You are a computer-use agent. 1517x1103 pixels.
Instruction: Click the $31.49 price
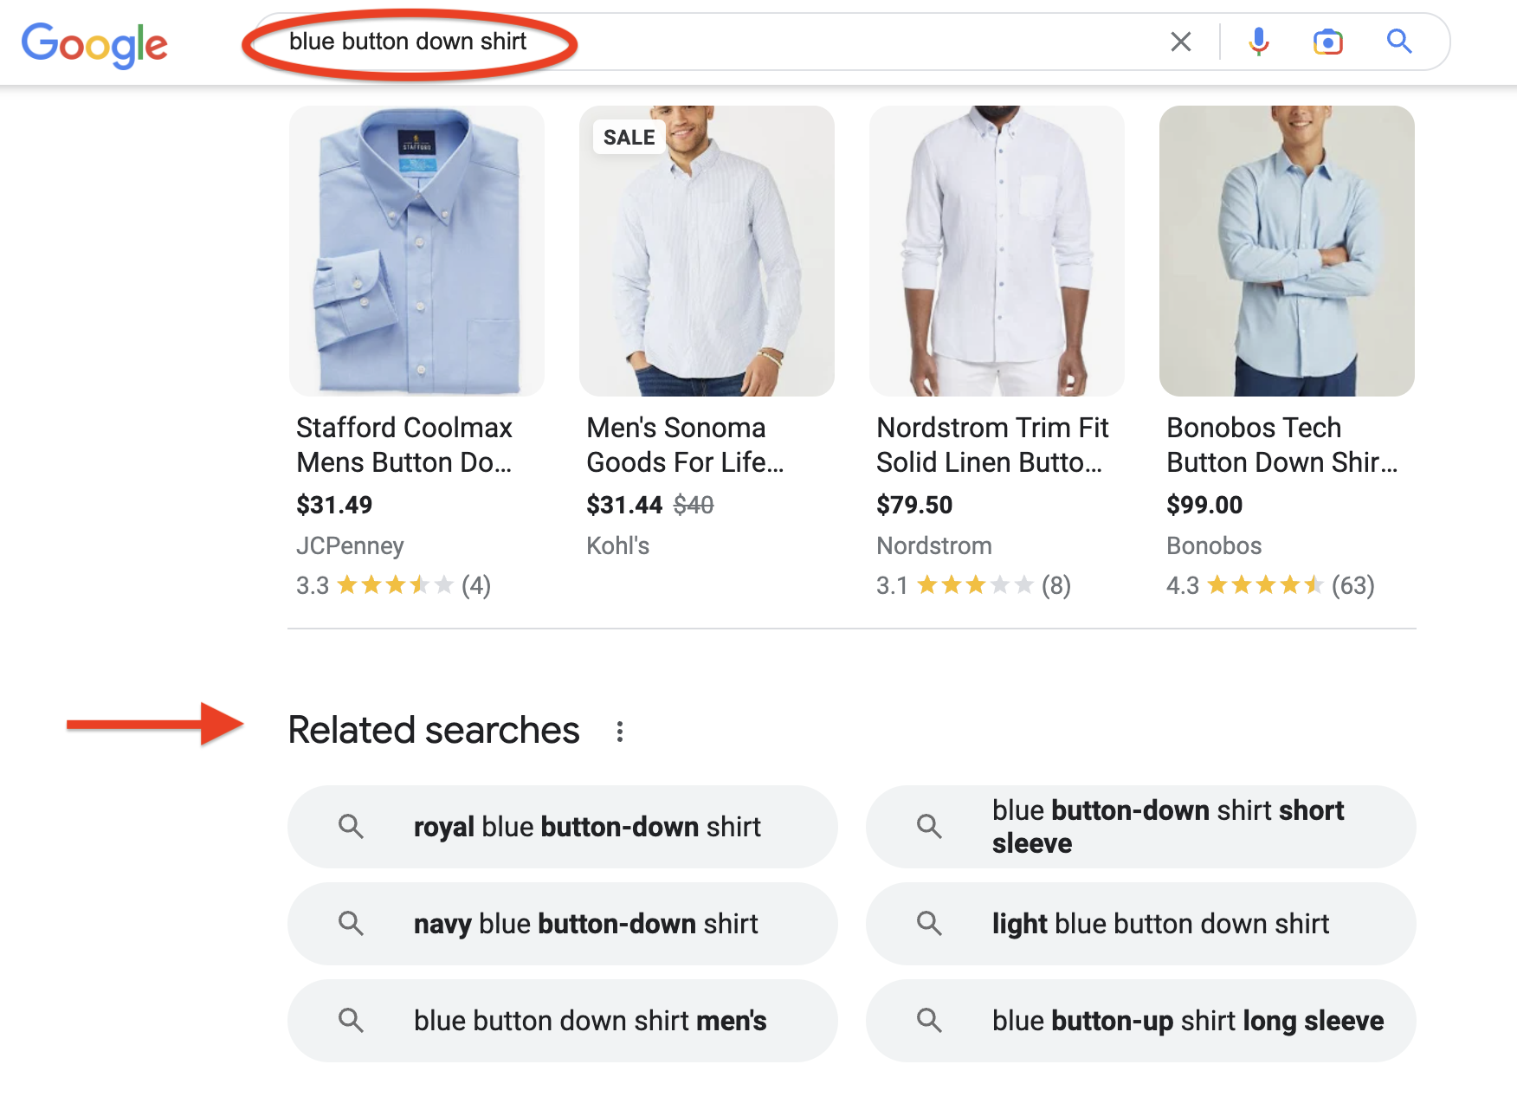click(334, 505)
